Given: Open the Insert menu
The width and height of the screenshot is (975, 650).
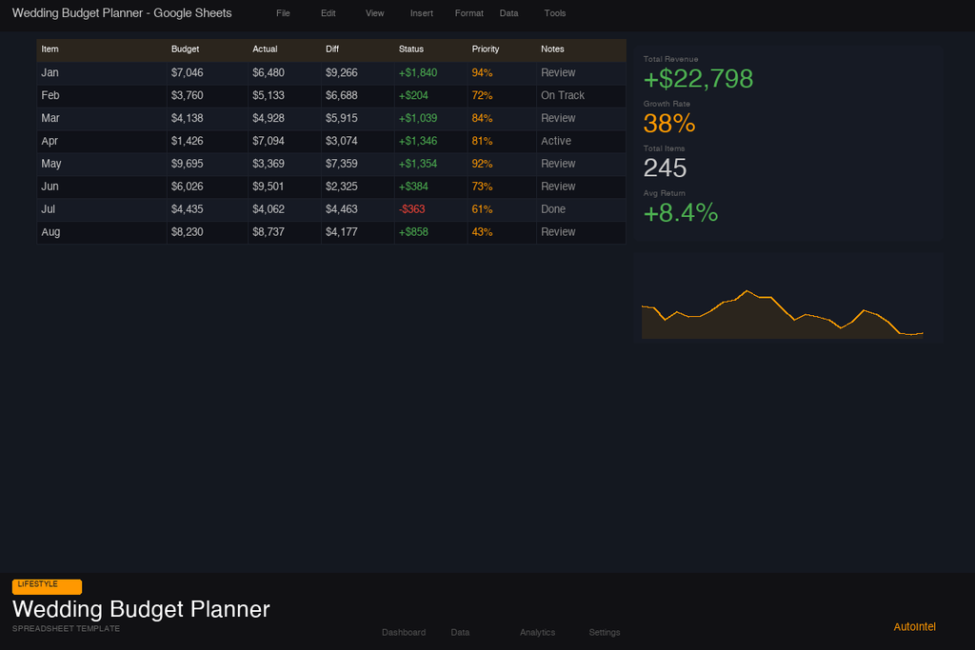Looking at the screenshot, I should coord(422,13).
